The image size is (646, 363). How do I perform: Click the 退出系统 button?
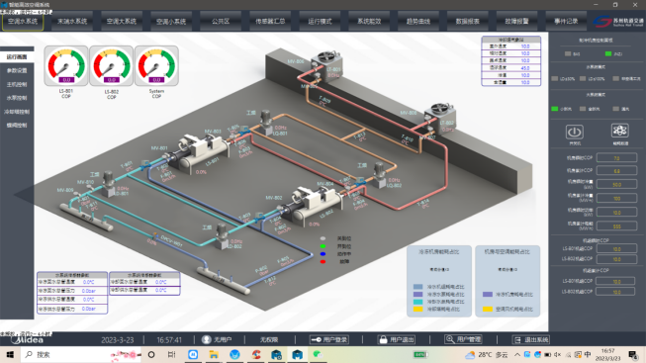pyautogui.click(x=531, y=339)
